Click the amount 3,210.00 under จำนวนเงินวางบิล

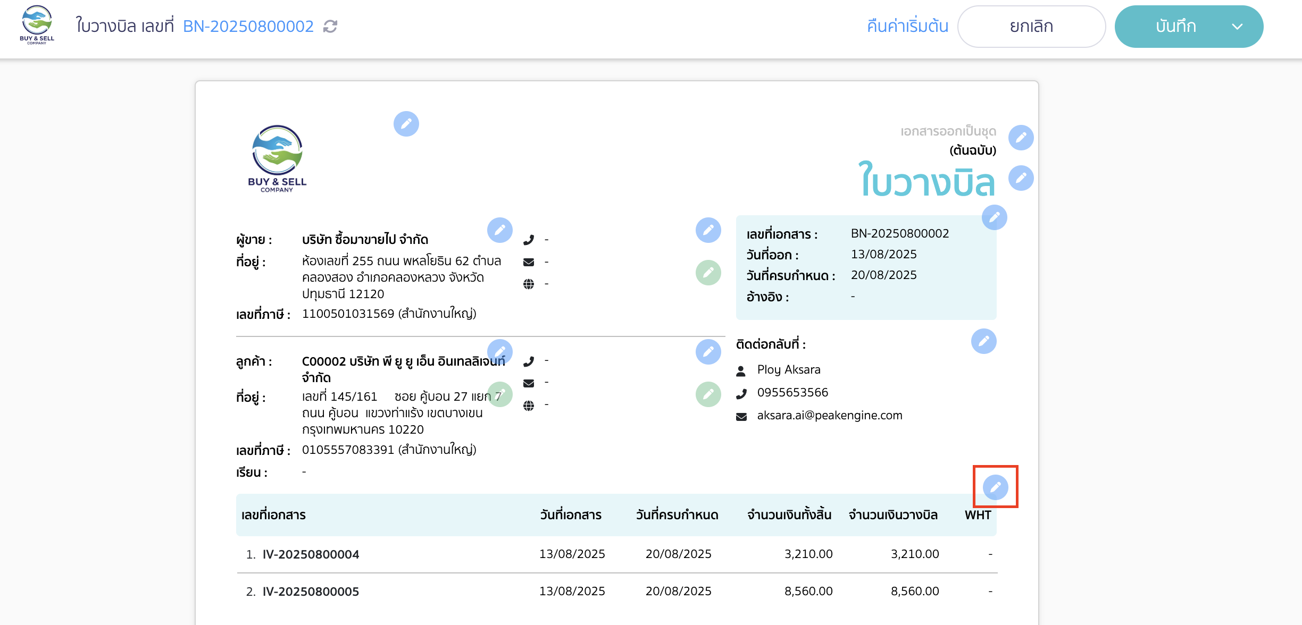pos(915,554)
